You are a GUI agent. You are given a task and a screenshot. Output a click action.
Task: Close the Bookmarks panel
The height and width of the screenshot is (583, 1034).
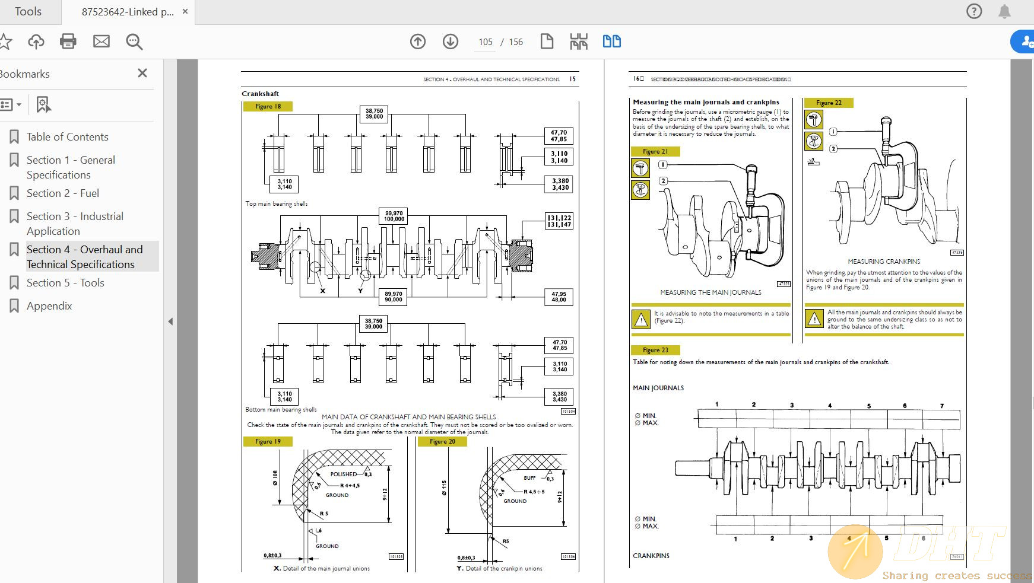[x=142, y=73]
